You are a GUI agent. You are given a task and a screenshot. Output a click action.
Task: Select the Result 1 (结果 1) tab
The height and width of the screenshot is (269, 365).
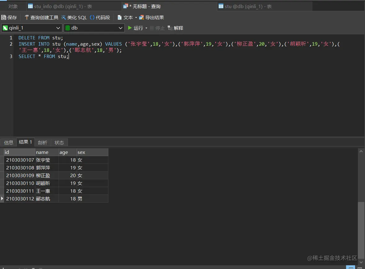tap(25, 142)
